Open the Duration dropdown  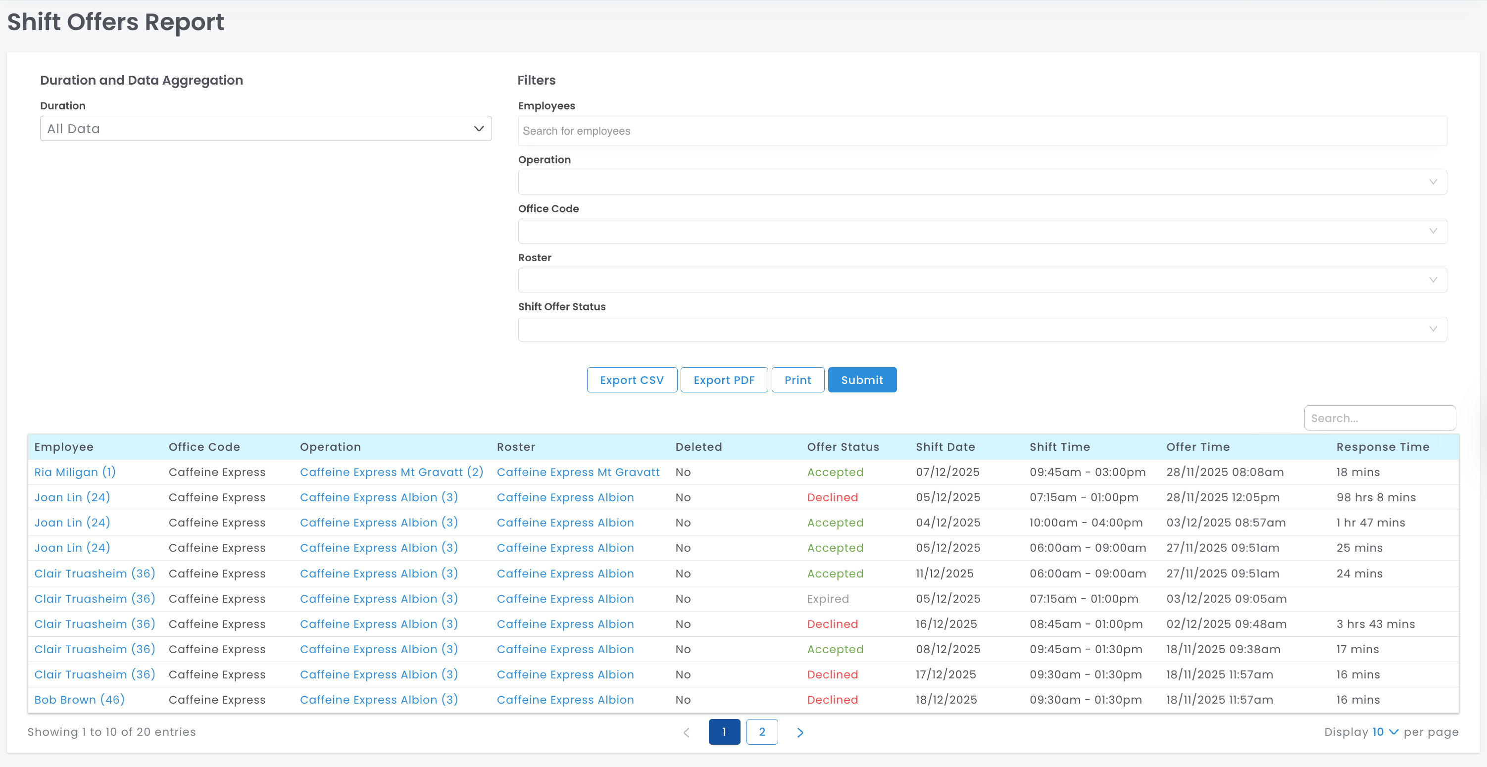click(x=265, y=129)
